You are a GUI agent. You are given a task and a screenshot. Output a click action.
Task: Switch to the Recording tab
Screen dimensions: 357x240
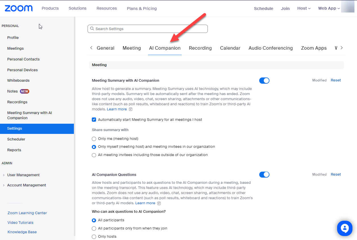click(x=200, y=48)
